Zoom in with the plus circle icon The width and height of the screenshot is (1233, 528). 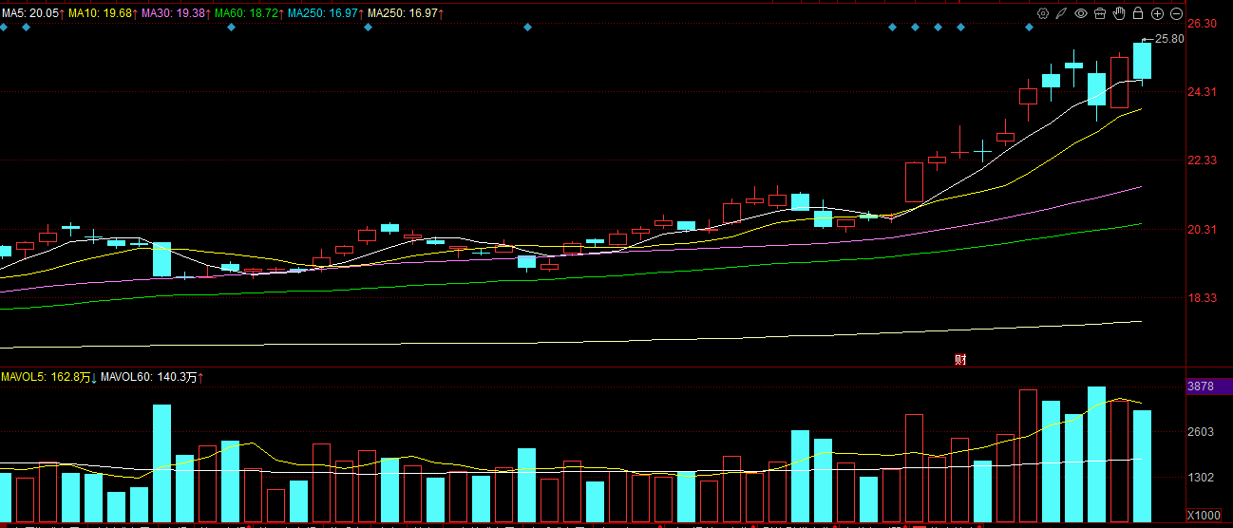pyautogui.click(x=1157, y=13)
